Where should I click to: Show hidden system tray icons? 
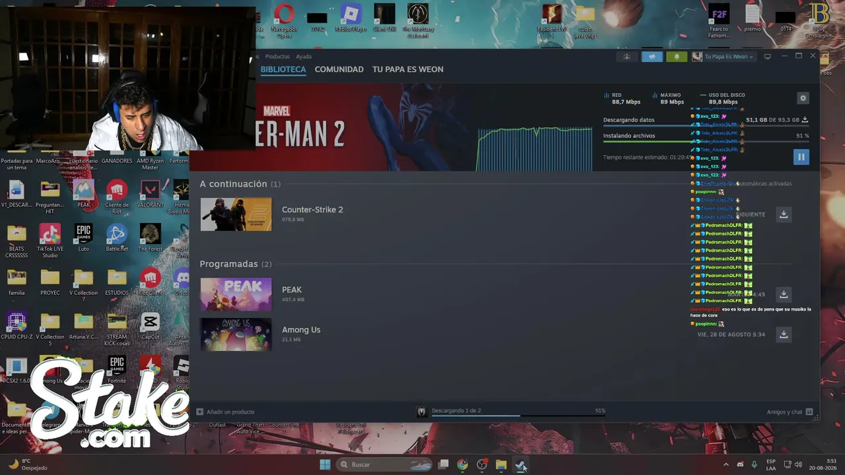click(726, 464)
